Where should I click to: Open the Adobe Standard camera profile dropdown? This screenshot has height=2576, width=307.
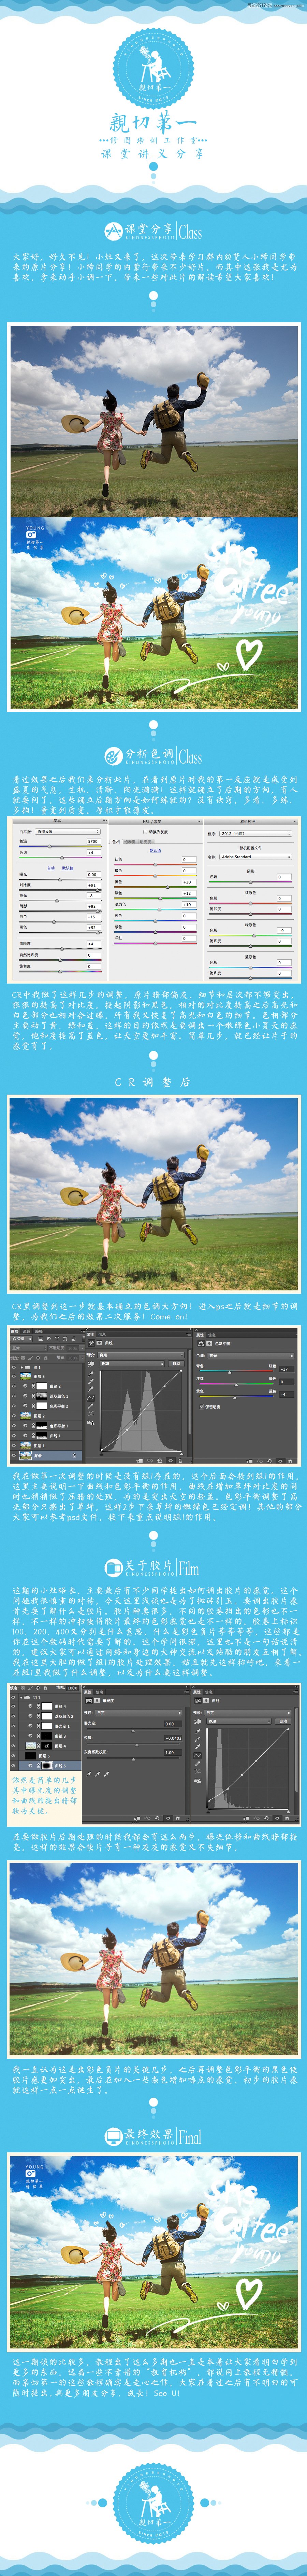(x=255, y=856)
